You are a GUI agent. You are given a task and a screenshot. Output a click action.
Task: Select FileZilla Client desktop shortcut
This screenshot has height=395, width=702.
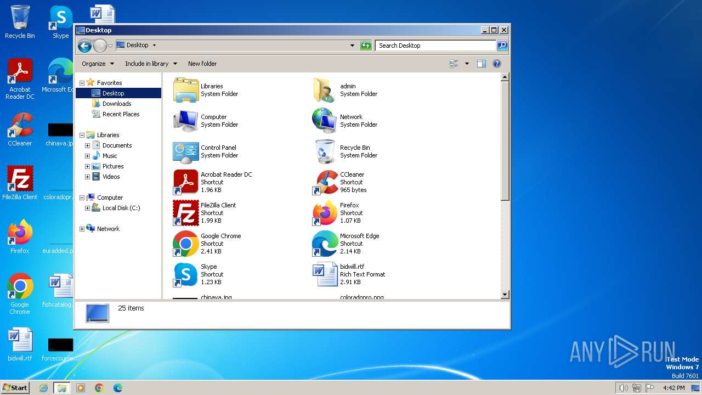click(20, 183)
